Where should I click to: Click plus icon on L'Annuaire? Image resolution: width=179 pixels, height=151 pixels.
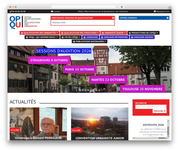tap(84, 37)
